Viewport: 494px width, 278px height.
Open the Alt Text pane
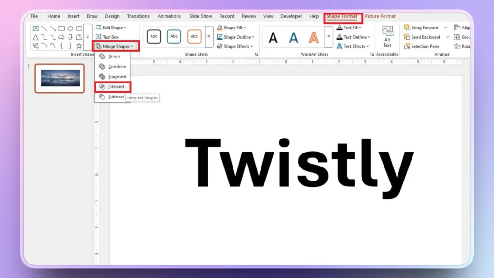coord(388,37)
